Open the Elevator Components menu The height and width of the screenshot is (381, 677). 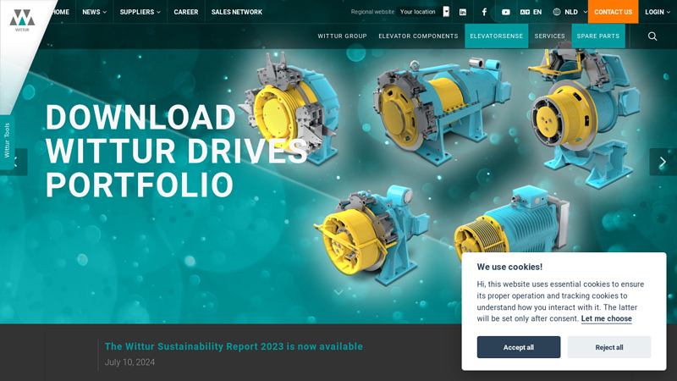click(x=418, y=36)
